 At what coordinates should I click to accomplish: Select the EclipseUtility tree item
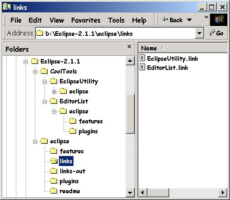click(78, 82)
